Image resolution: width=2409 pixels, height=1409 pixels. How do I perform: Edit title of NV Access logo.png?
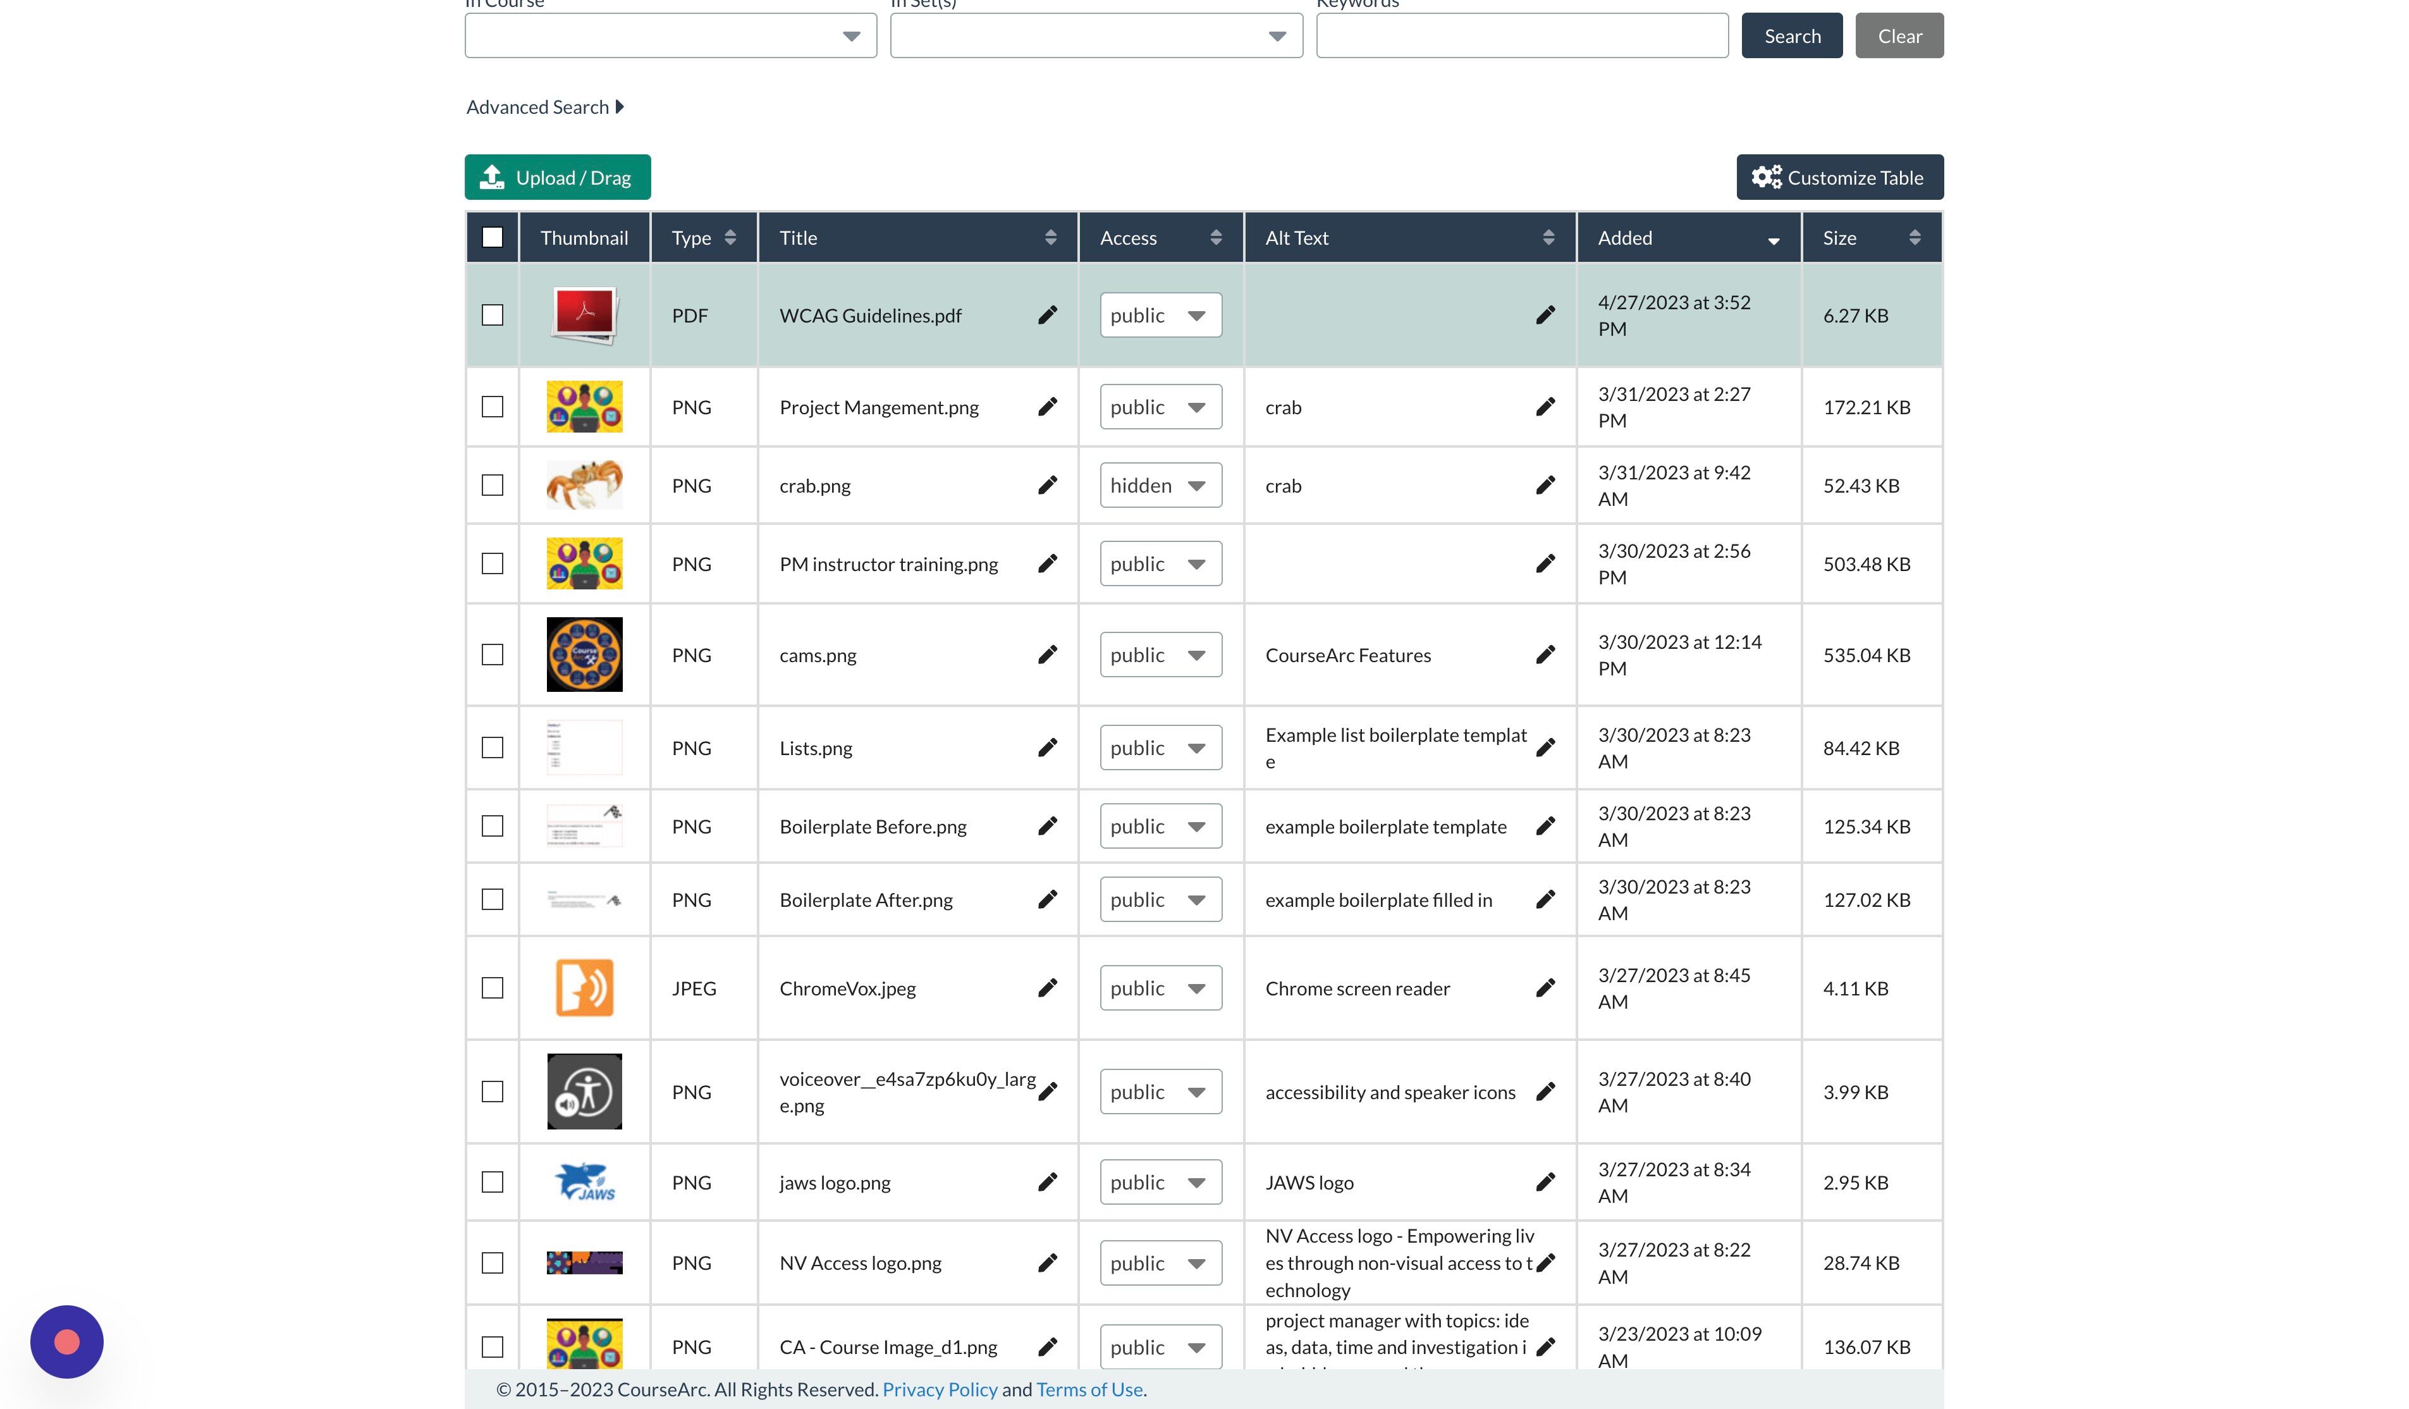(x=1048, y=1262)
